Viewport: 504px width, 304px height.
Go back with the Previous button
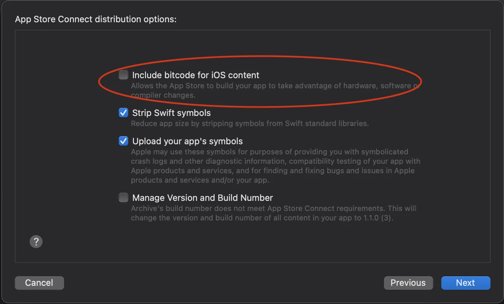pyautogui.click(x=408, y=283)
